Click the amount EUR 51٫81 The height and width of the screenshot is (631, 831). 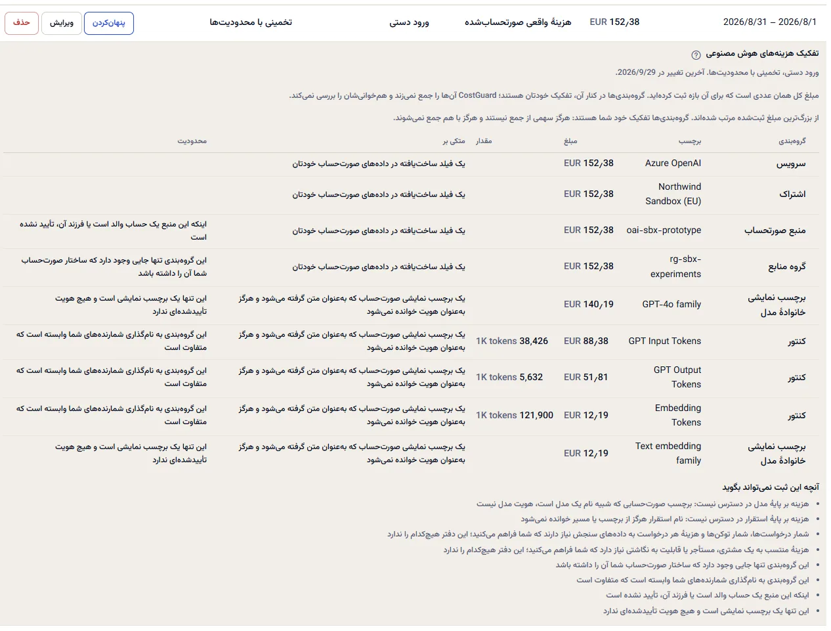pos(586,378)
